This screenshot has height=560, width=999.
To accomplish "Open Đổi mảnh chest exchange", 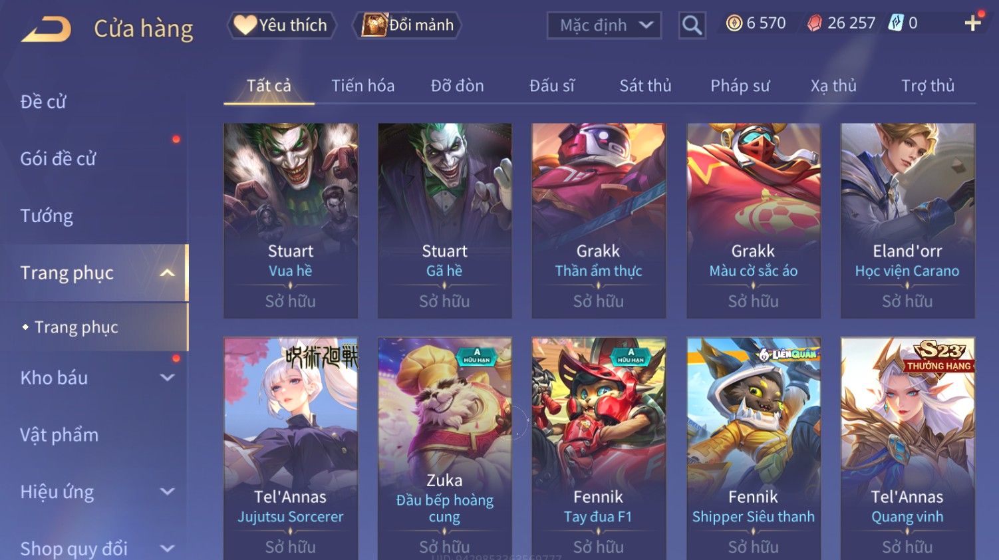I will tap(406, 25).
